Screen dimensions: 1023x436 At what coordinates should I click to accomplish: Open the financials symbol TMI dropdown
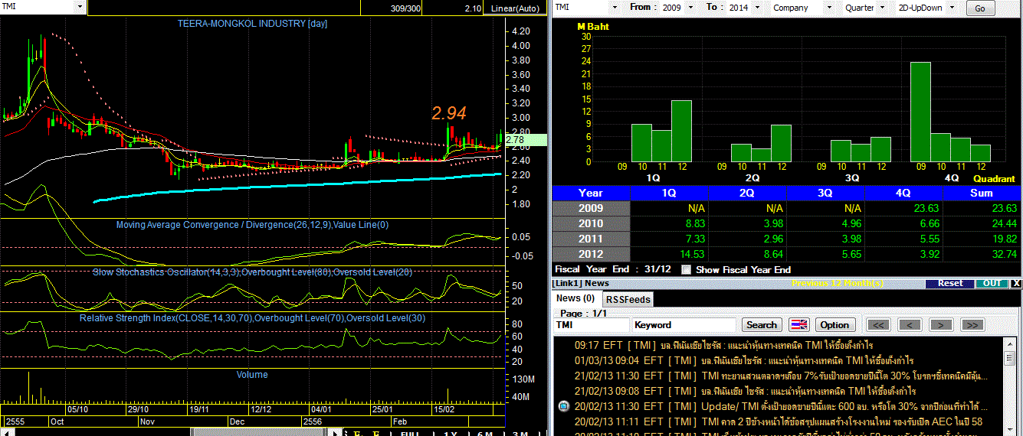pos(613,8)
